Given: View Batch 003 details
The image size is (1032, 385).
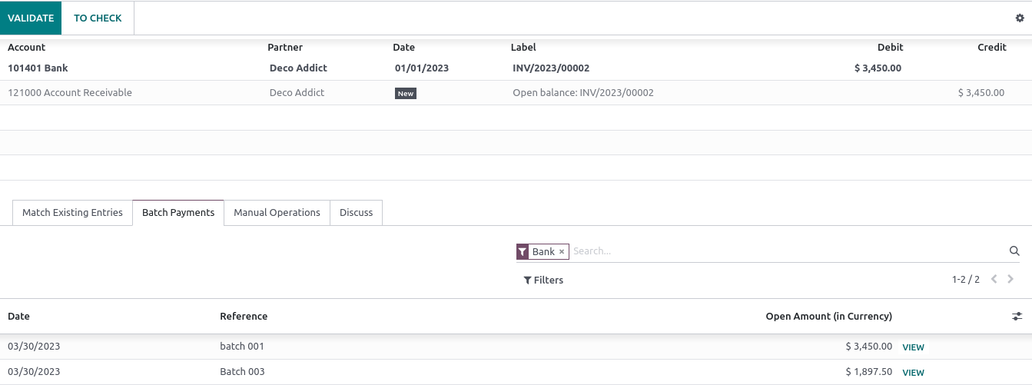Looking at the screenshot, I should (x=913, y=373).
